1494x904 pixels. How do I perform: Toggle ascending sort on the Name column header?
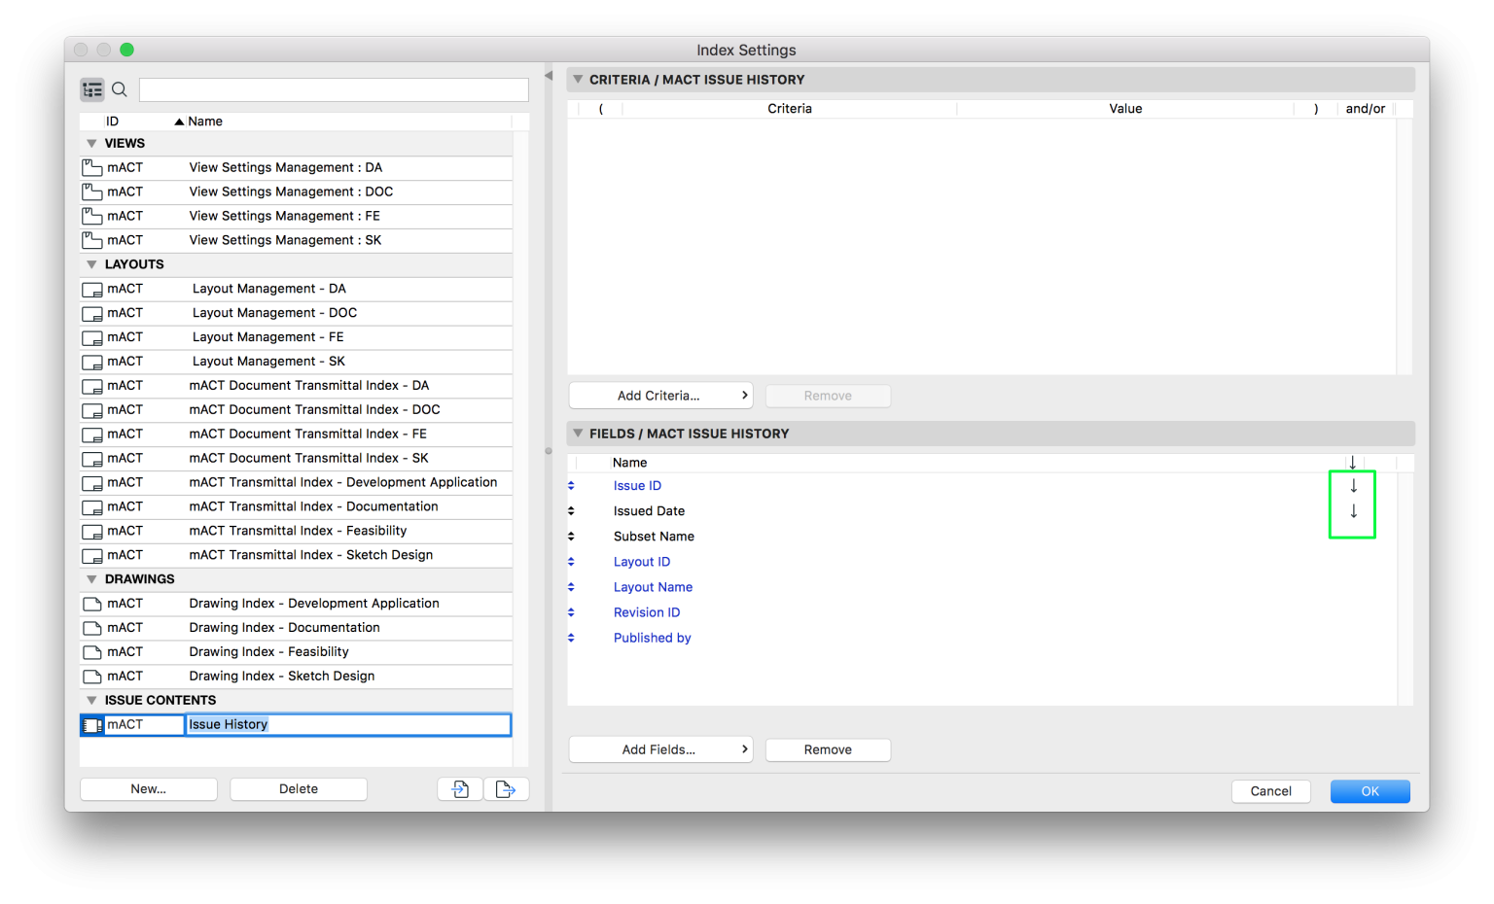pos(179,121)
